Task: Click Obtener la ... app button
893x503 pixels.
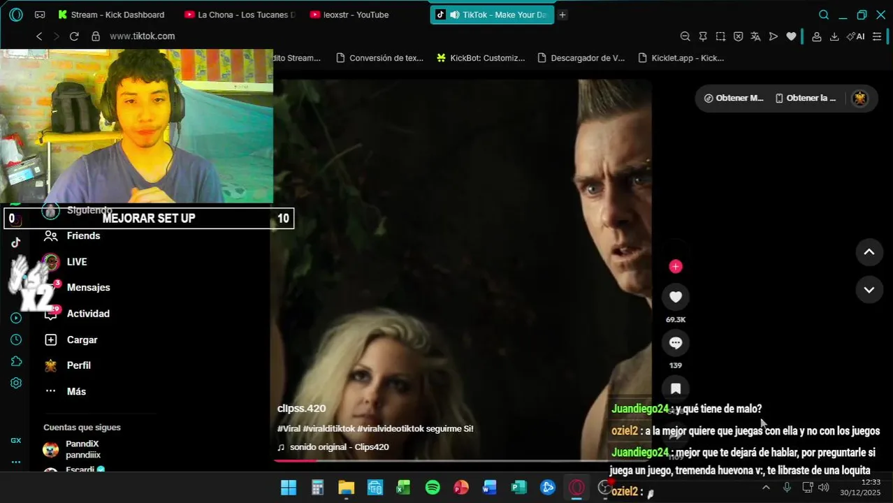Action: pos(806,99)
